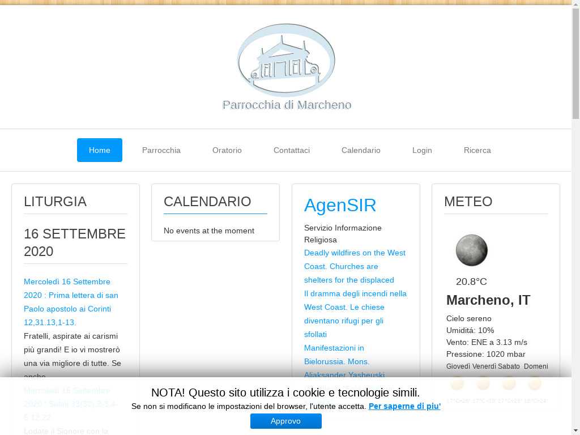The width and height of the screenshot is (580, 435).
Task: Select Calendario in the navigation bar
Action: click(x=361, y=150)
